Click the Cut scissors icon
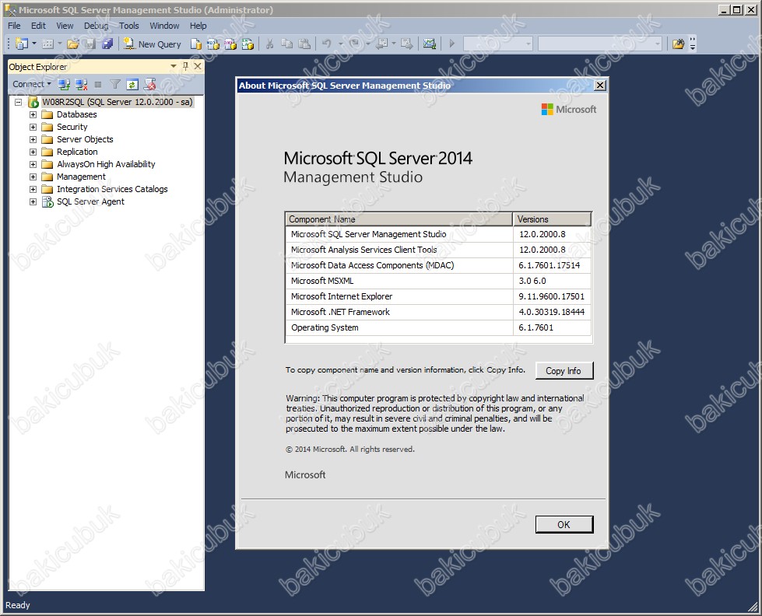 [270, 44]
